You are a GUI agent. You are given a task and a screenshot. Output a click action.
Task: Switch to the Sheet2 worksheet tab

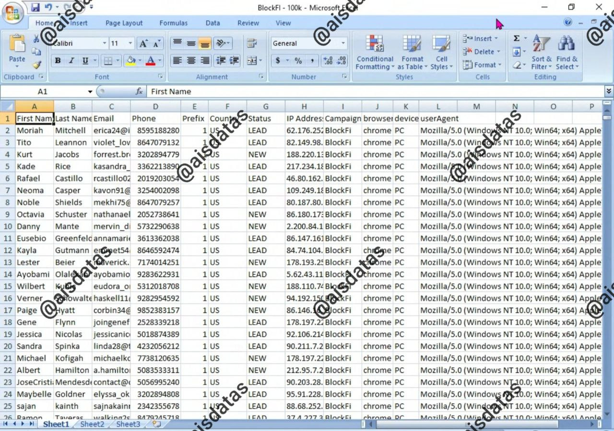pyautogui.click(x=92, y=424)
